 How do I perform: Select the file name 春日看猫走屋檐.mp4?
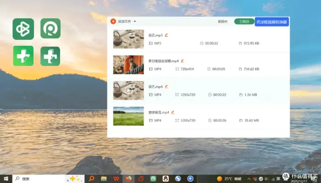click(163, 61)
